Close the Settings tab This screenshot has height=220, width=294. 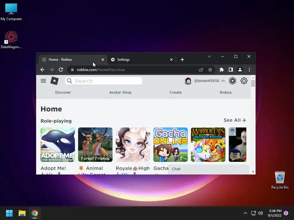coord(171,60)
